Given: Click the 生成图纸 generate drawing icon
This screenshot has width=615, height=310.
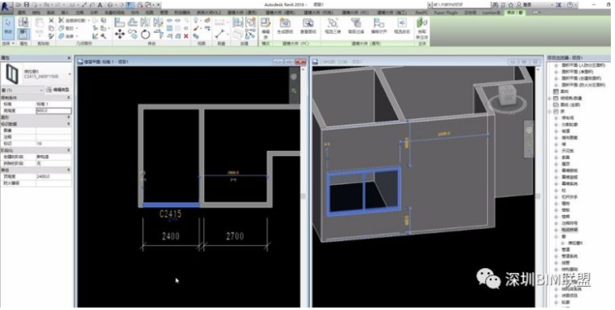Looking at the screenshot, I should pyautogui.click(x=285, y=23).
